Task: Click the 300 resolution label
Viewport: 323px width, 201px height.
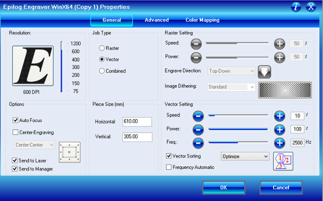Action: (x=76, y=67)
